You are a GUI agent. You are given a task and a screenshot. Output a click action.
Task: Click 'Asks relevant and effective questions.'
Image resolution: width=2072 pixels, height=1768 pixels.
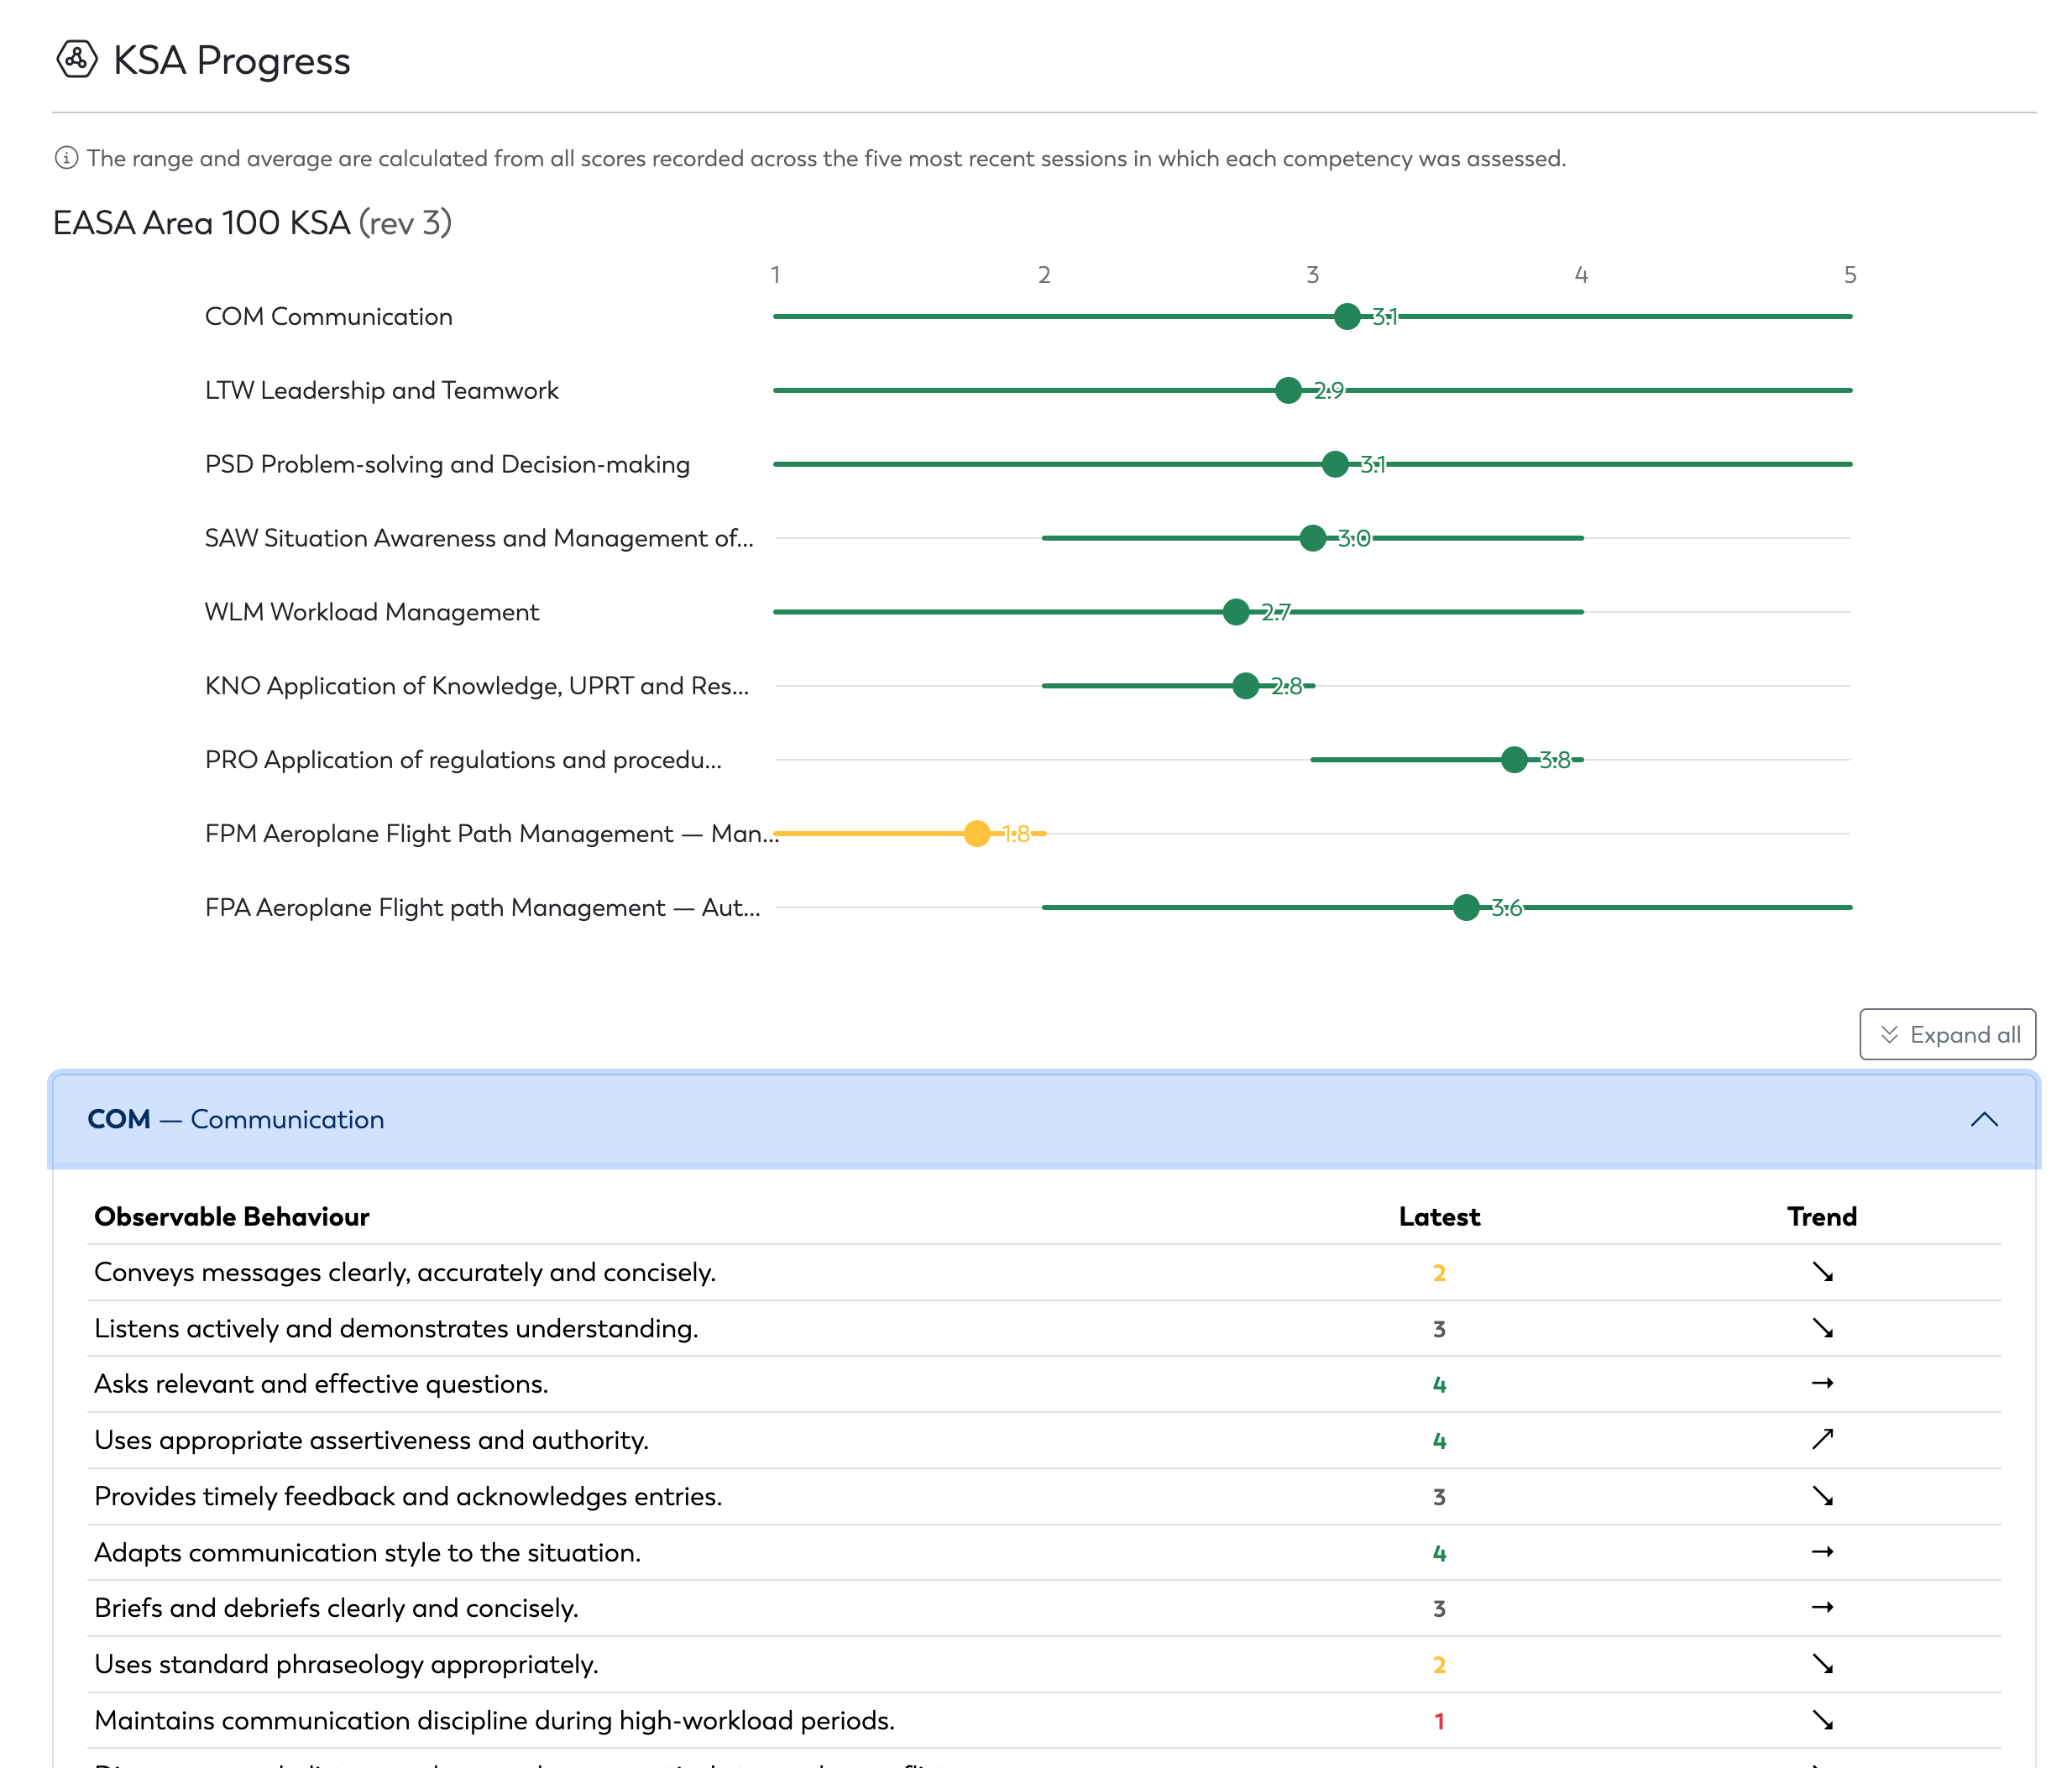(321, 1385)
